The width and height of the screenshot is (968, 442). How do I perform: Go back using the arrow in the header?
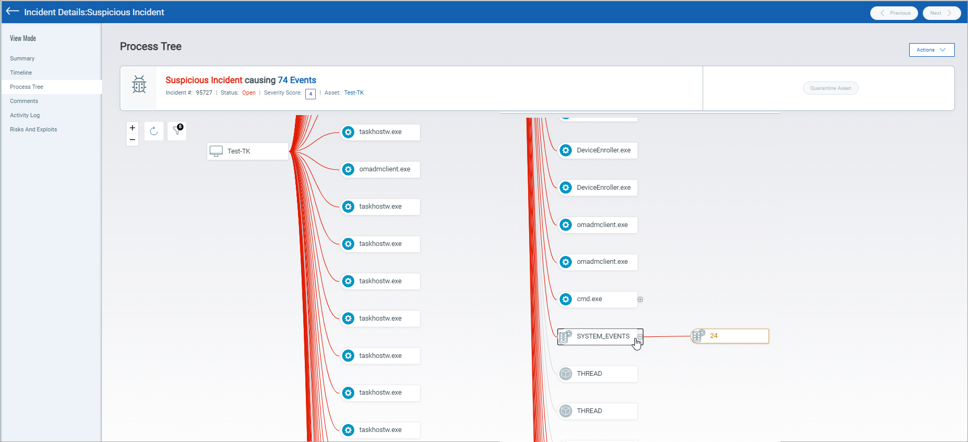[x=13, y=12]
